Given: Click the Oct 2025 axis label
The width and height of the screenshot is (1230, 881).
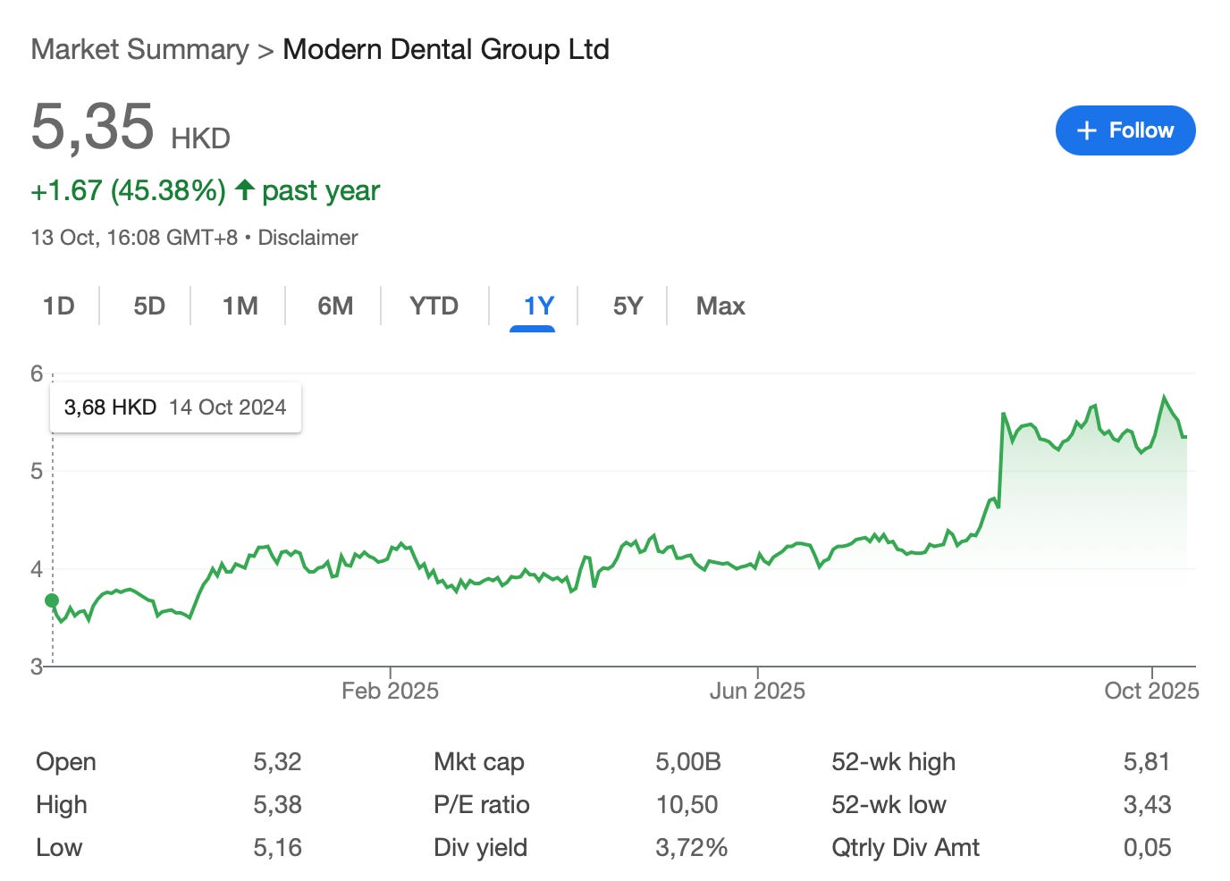Looking at the screenshot, I should coord(1151,691).
